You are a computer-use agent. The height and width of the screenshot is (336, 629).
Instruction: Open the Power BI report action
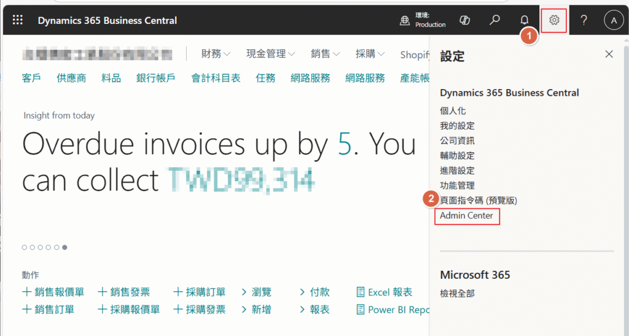click(x=393, y=310)
